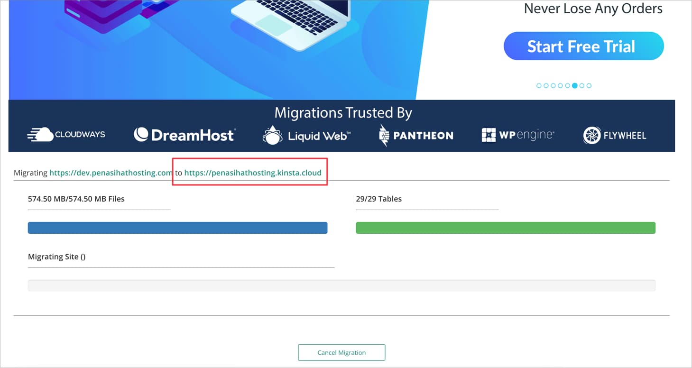The image size is (692, 368).
Task: Select the DreamHost logo
Action: 185,134
